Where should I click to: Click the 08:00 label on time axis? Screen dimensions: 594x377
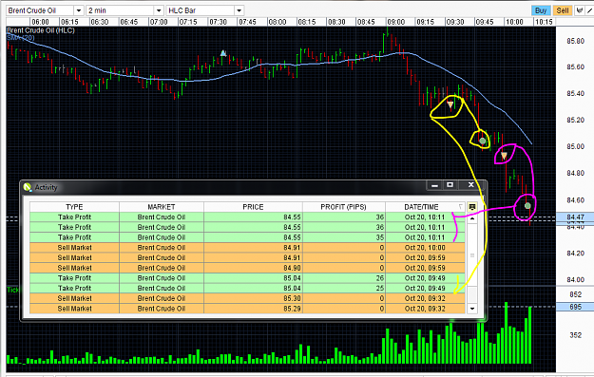coord(278,22)
